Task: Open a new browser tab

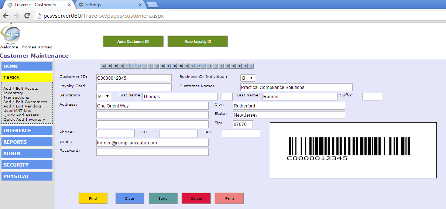Action: pos(152,5)
